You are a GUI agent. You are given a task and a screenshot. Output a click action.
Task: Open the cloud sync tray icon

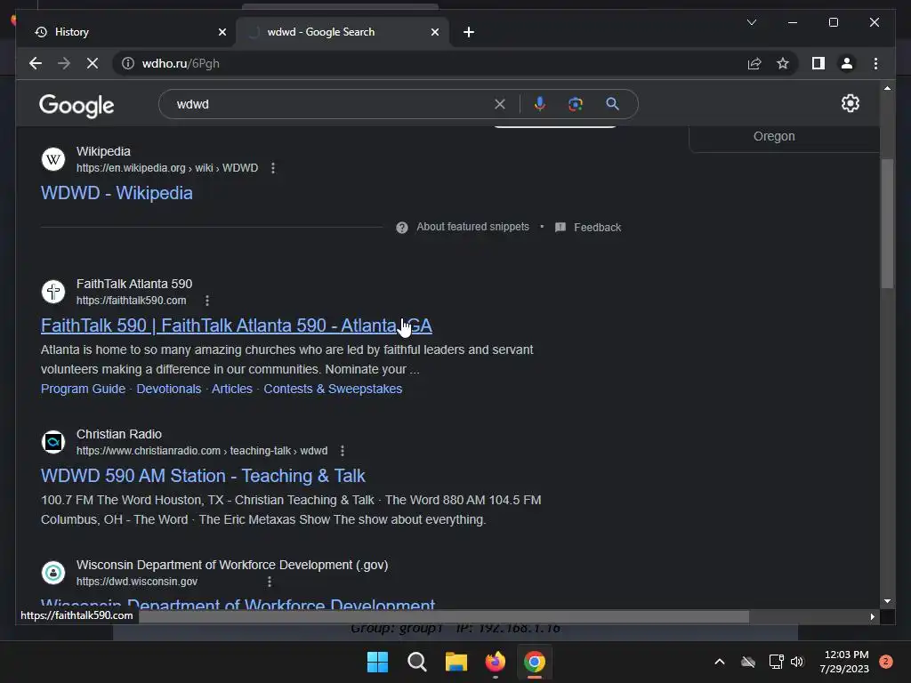coord(747,662)
